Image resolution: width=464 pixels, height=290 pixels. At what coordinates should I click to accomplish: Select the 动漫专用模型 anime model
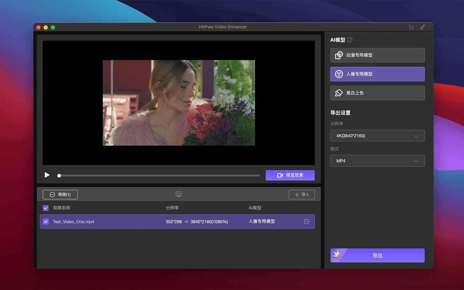coord(377,55)
